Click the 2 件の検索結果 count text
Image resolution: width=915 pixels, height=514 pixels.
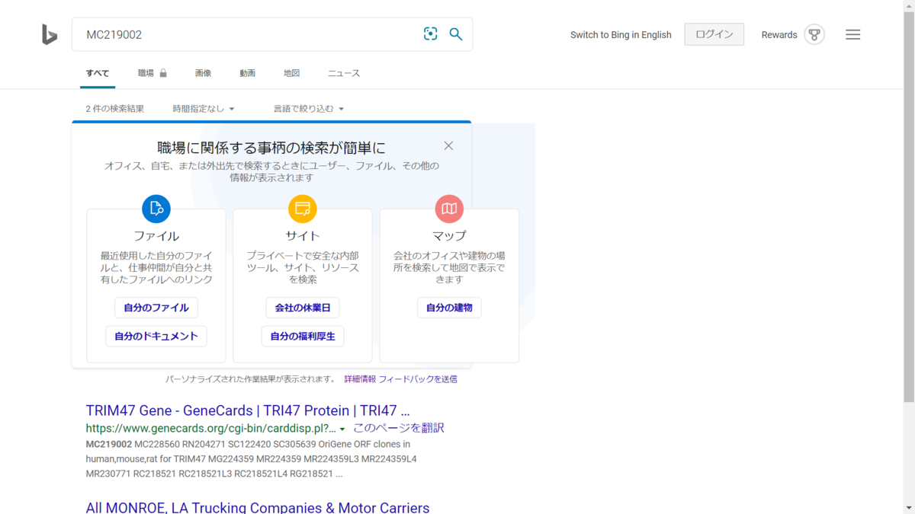(x=115, y=109)
